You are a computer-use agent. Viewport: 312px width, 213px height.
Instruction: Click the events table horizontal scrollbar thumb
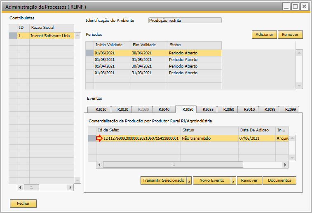(x=173, y=165)
